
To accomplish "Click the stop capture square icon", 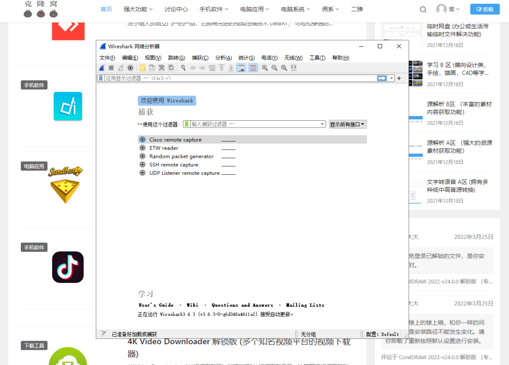I will (x=111, y=68).
